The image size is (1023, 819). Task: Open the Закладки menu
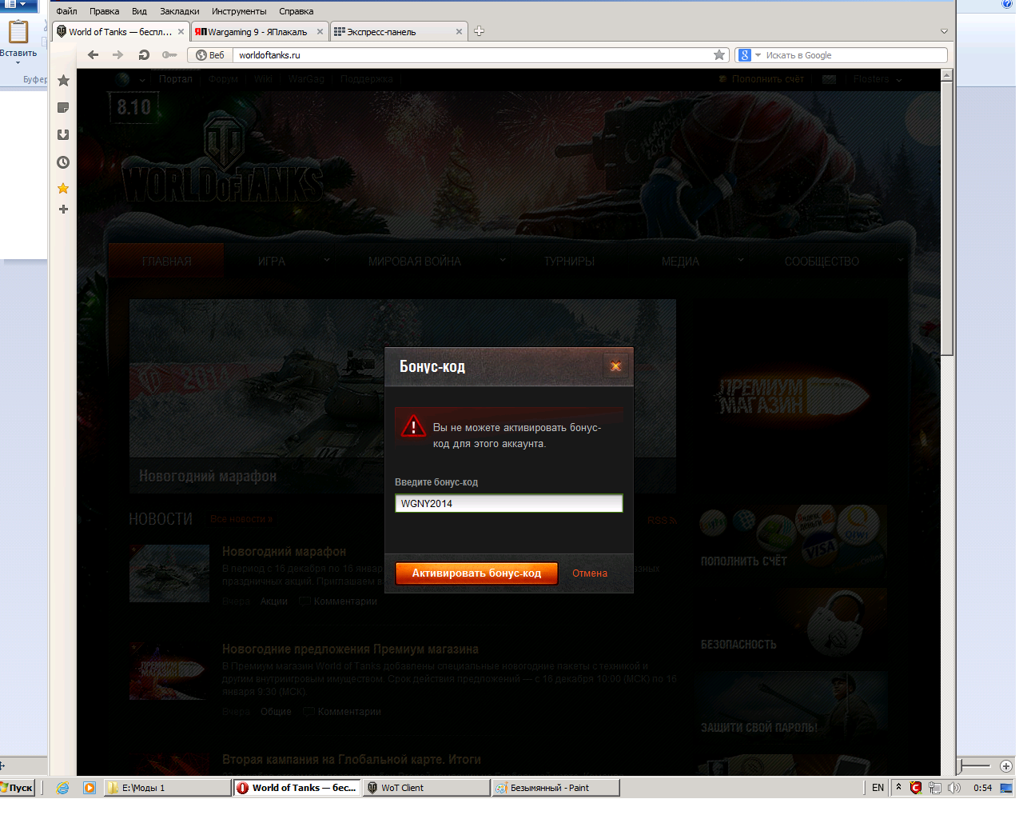(179, 11)
